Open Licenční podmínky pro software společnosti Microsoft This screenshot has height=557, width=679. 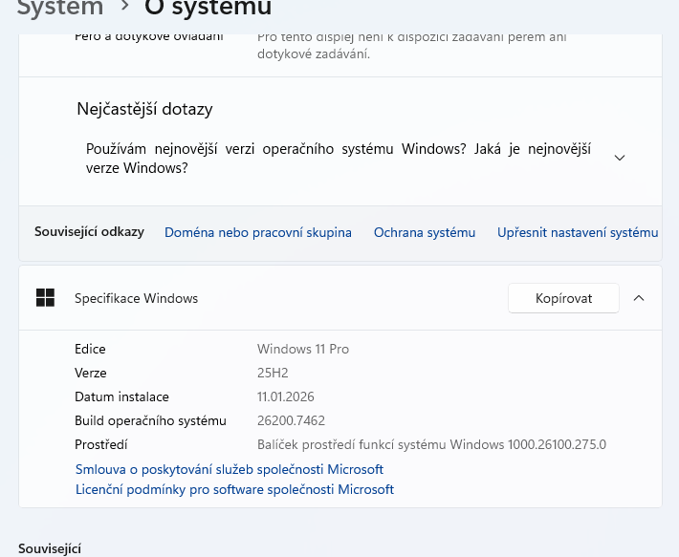(234, 489)
